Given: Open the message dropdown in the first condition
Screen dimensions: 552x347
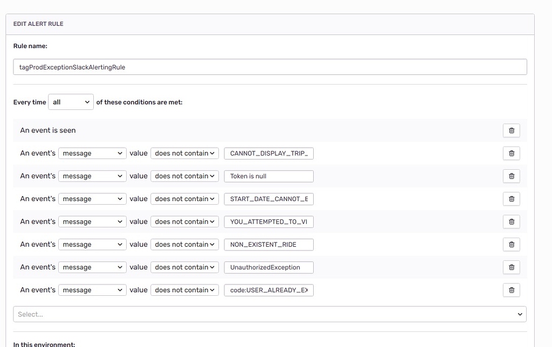Looking at the screenshot, I should 92,153.
